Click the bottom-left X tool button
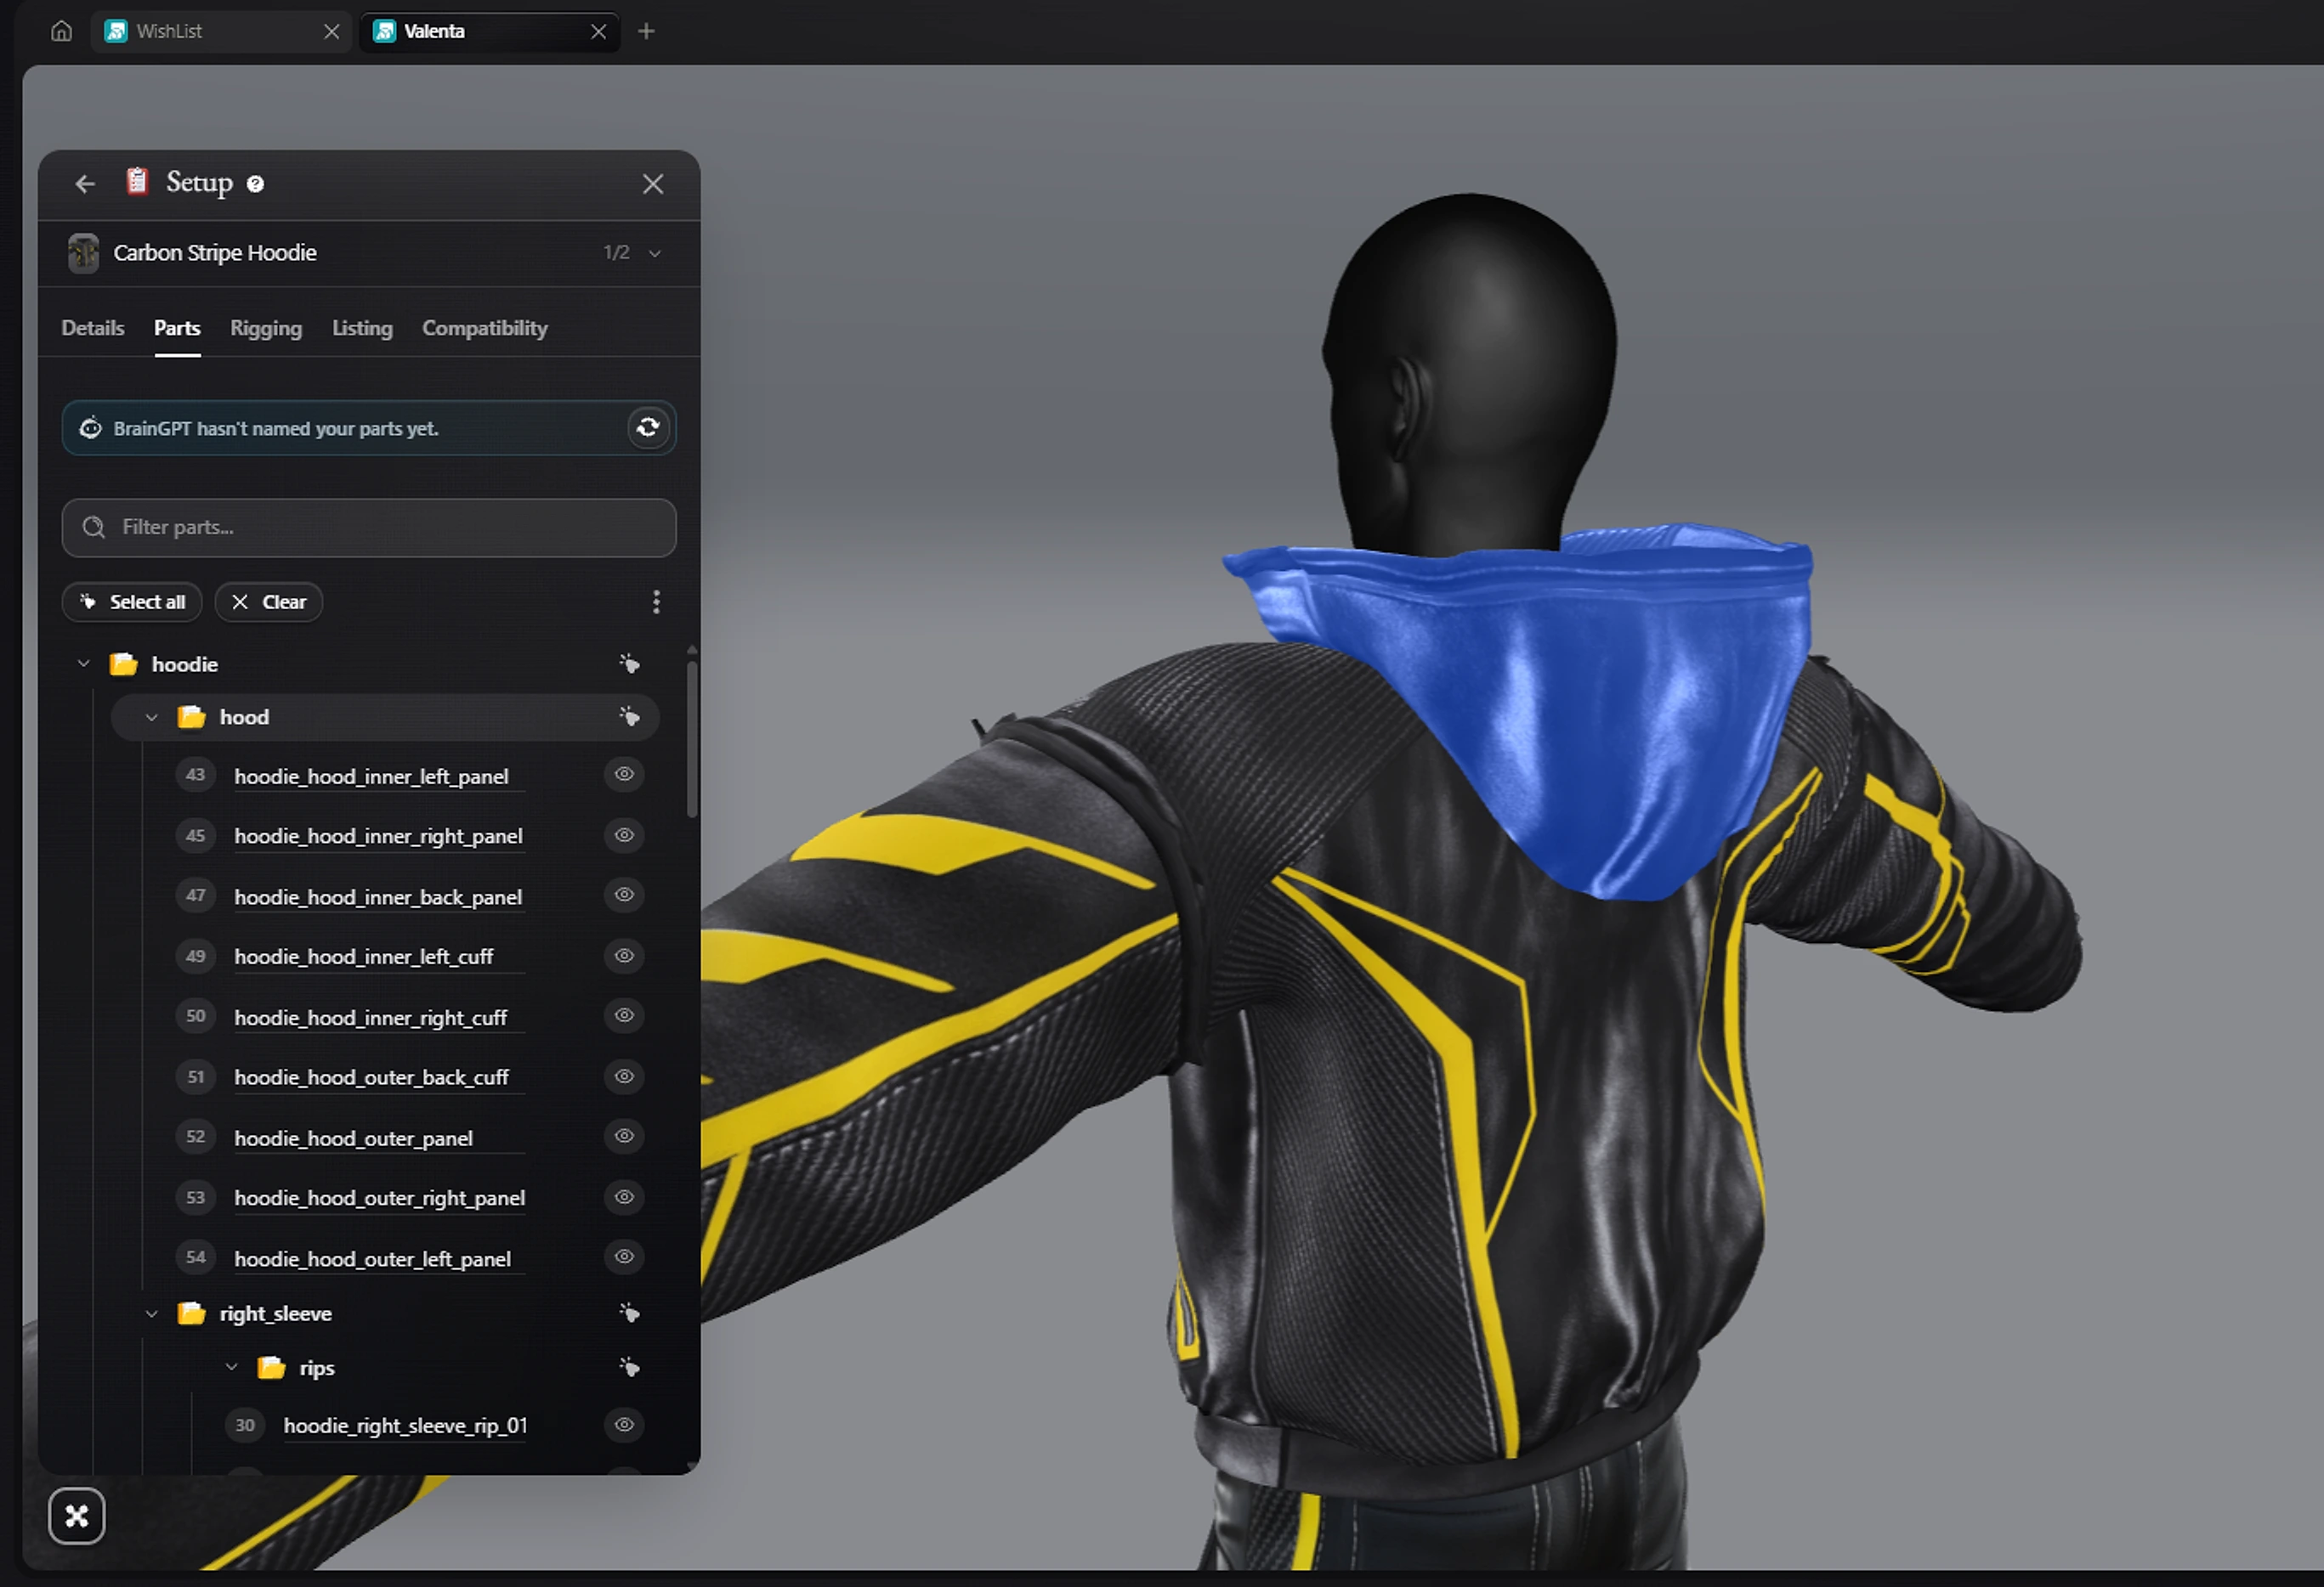The width and height of the screenshot is (2324, 1587). 77,1516
